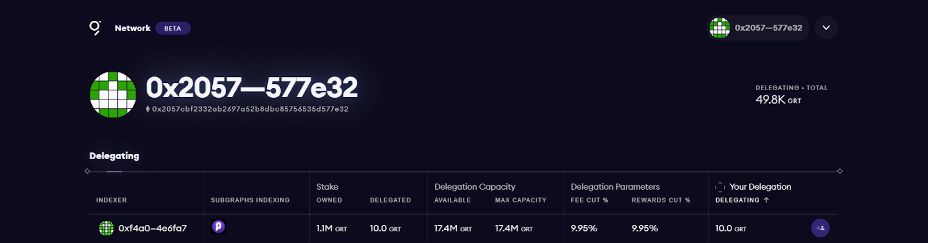Click The Graph logo icon

(x=95, y=28)
